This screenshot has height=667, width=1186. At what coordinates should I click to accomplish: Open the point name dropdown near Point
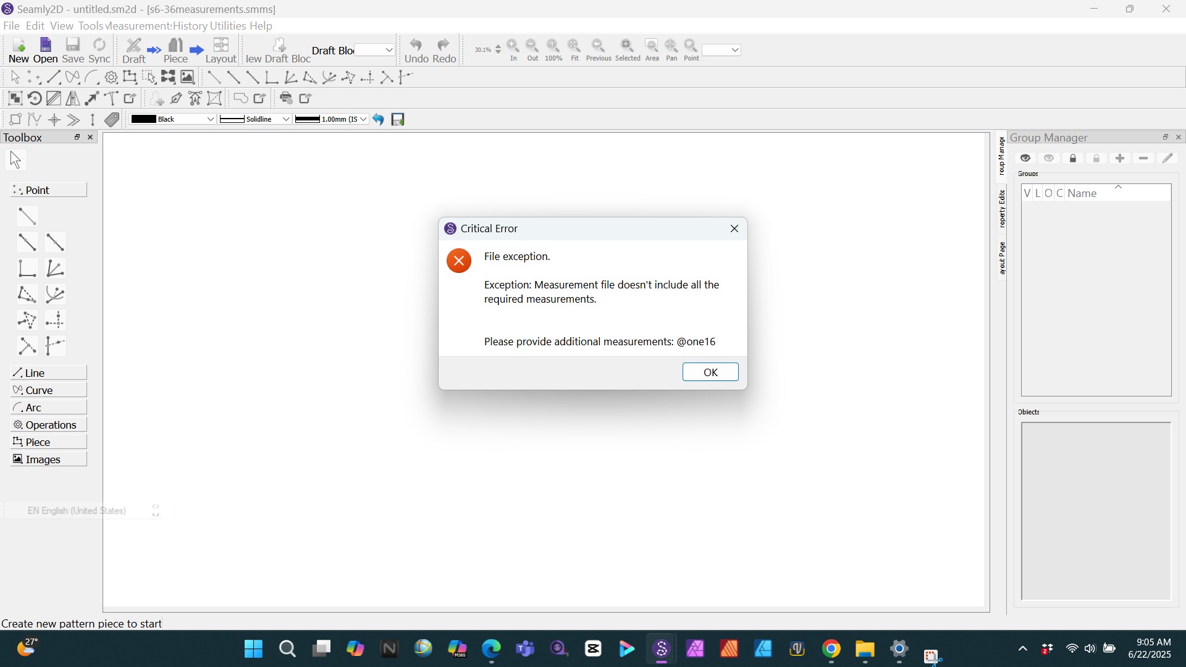pyautogui.click(x=721, y=50)
